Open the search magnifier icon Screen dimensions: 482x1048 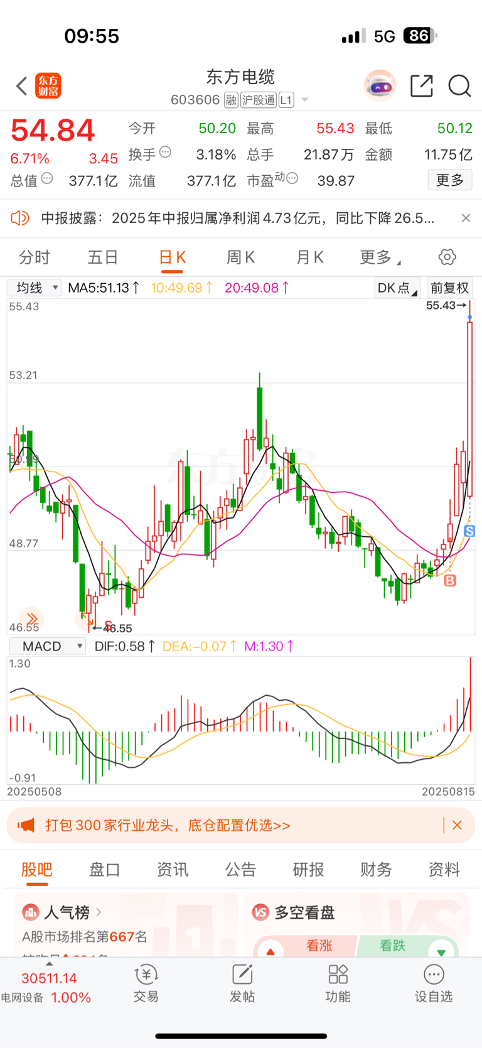click(459, 86)
